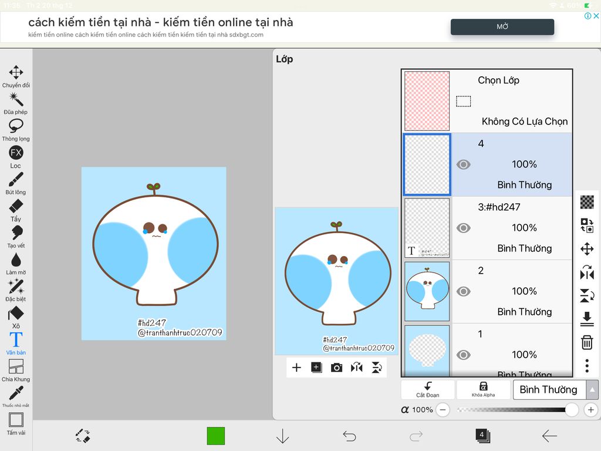The image size is (601, 451).
Task: Select the Làm mờ blur tool
Action: 16,264
